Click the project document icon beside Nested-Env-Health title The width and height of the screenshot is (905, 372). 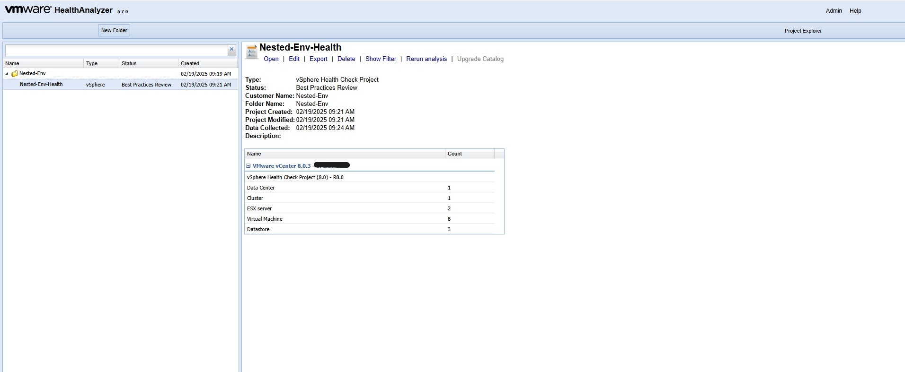click(x=252, y=52)
